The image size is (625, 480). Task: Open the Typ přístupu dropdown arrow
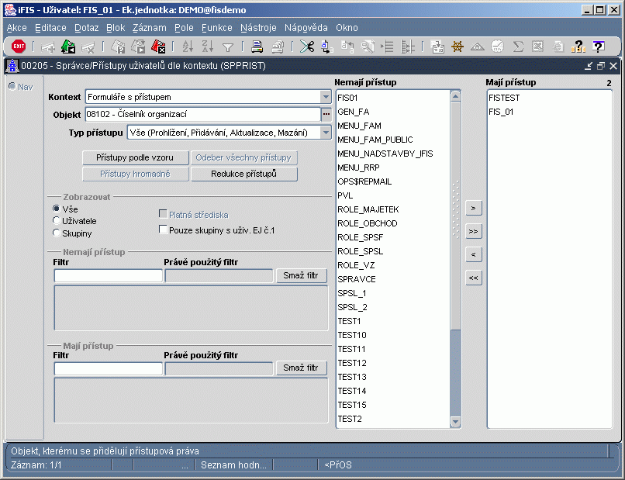(x=326, y=133)
